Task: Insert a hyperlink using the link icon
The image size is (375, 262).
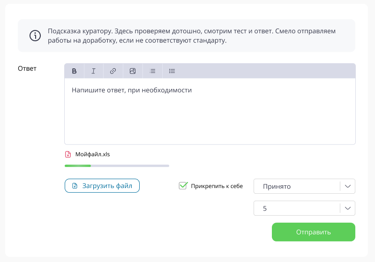Action: coord(113,71)
